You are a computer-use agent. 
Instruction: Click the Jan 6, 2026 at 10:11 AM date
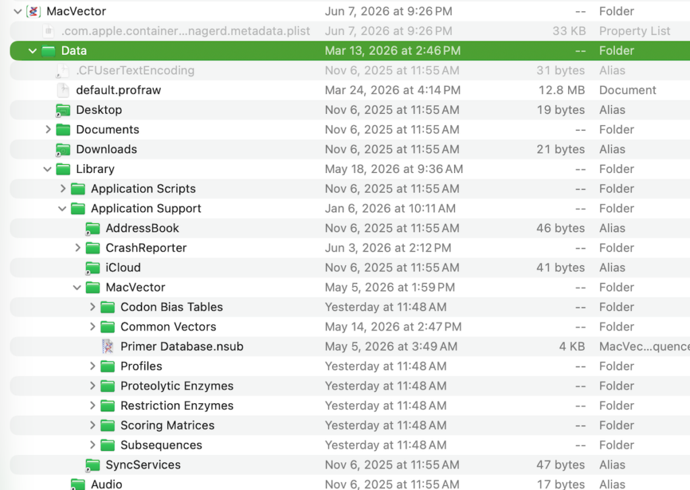(x=390, y=209)
